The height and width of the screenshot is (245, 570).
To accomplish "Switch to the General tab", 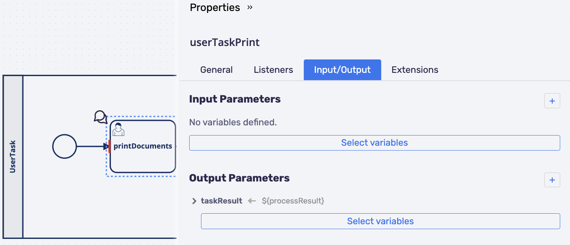I will [217, 70].
